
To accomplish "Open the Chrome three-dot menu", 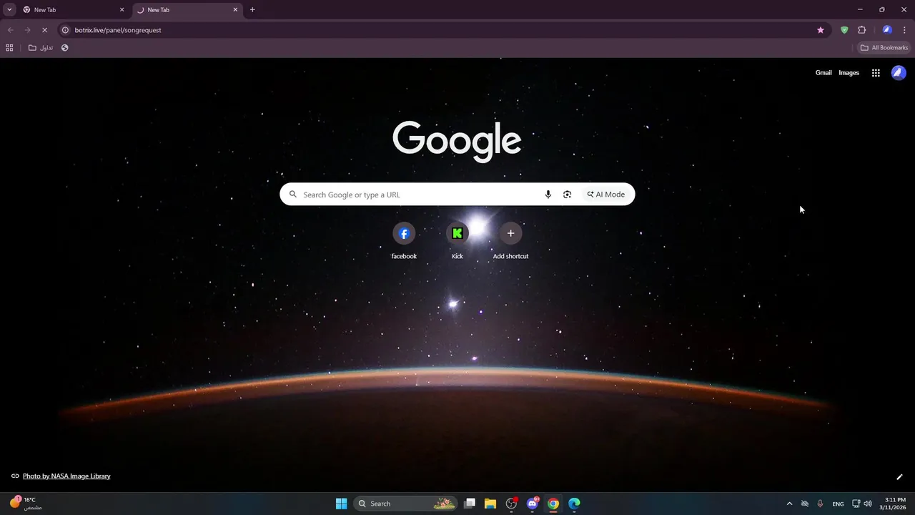I will (x=904, y=30).
